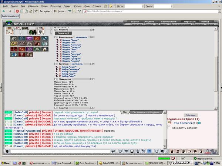Click the round icon left of the chat input

(x=7, y=152)
